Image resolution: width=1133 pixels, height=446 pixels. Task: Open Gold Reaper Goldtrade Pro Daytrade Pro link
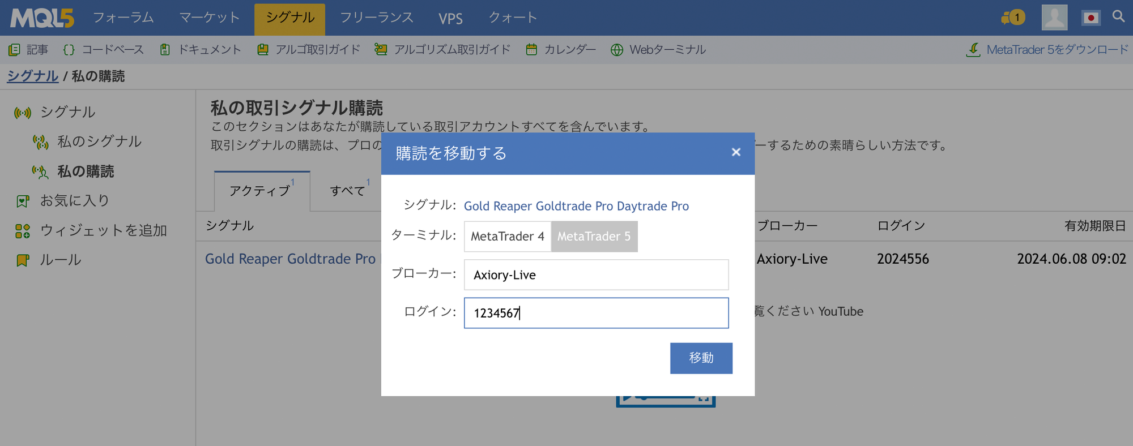coord(576,206)
